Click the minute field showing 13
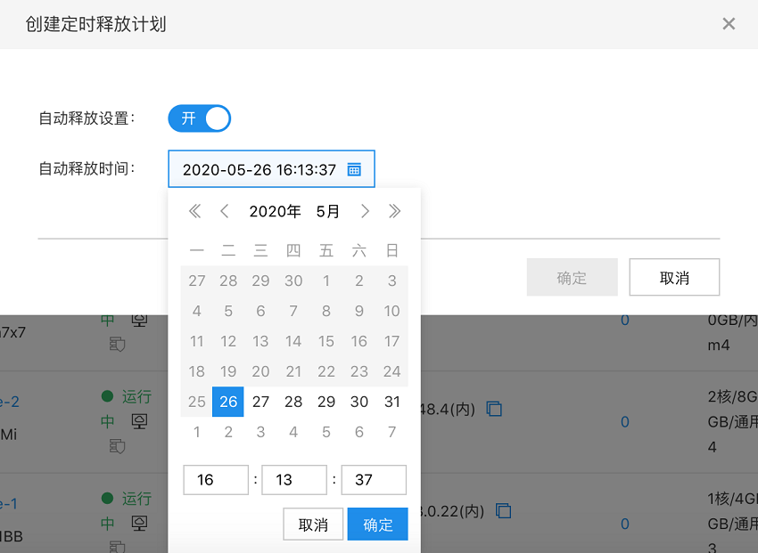758x553 pixels. pos(293,480)
